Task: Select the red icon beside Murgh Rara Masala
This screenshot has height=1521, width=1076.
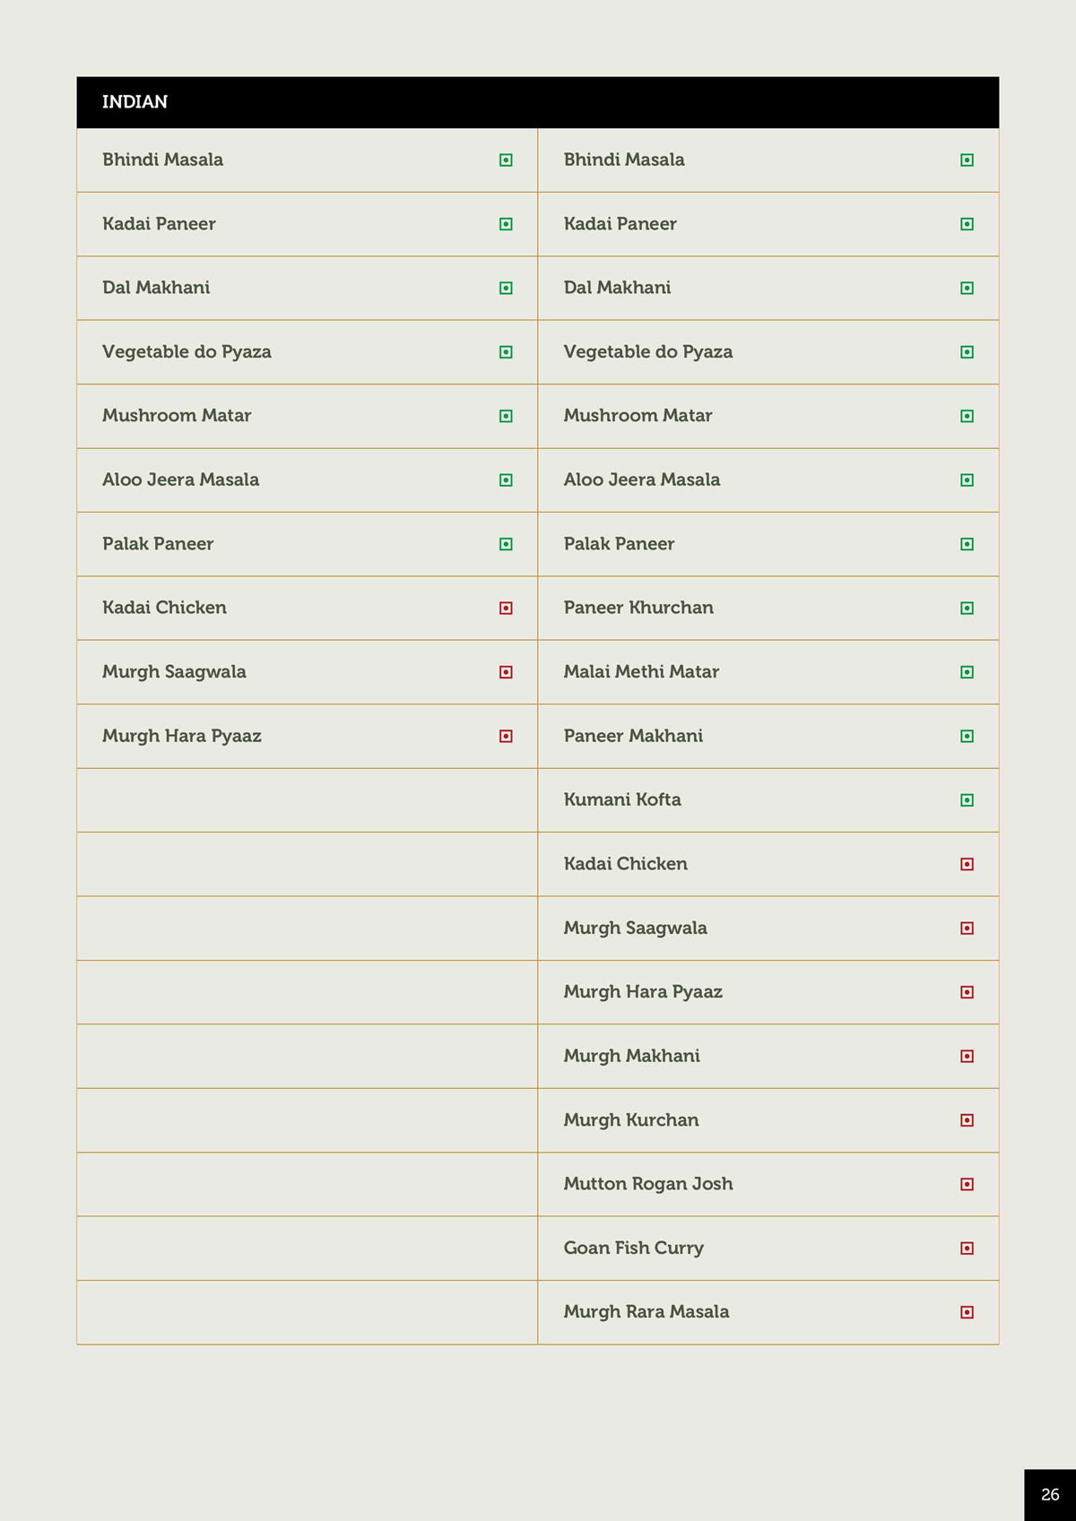Action: coord(967,1312)
